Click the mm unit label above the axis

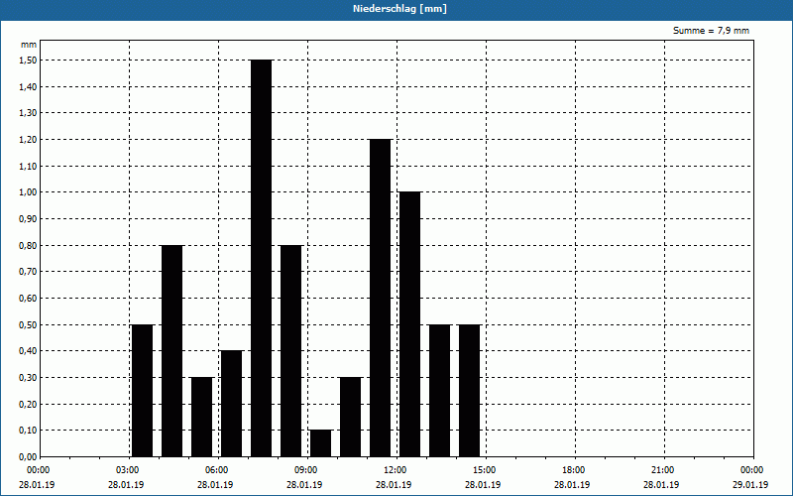29,45
